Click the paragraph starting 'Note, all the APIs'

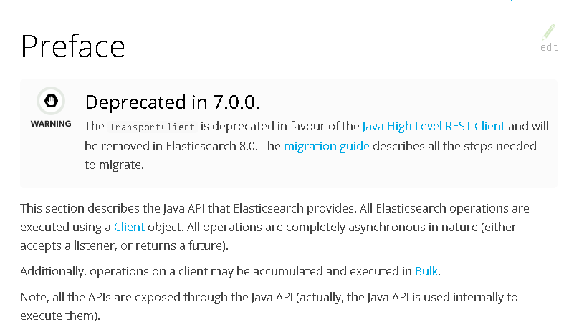coord(269,306)
